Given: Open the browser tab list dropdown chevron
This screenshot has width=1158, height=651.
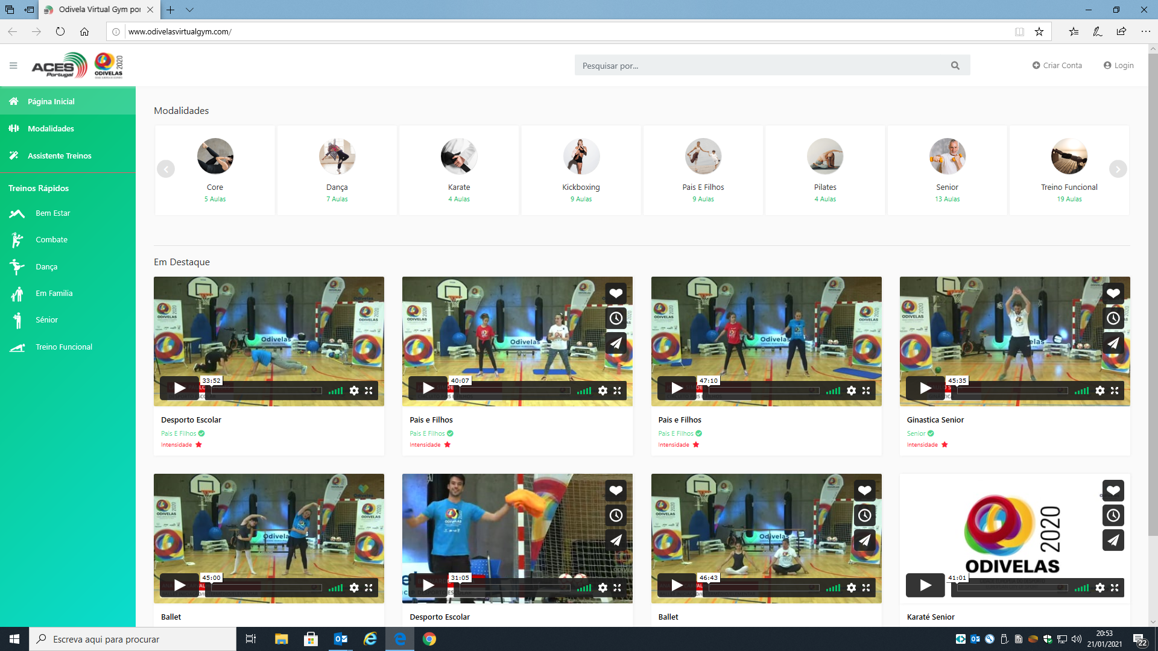Looking at the screenshot, I should tap(189, 10).
